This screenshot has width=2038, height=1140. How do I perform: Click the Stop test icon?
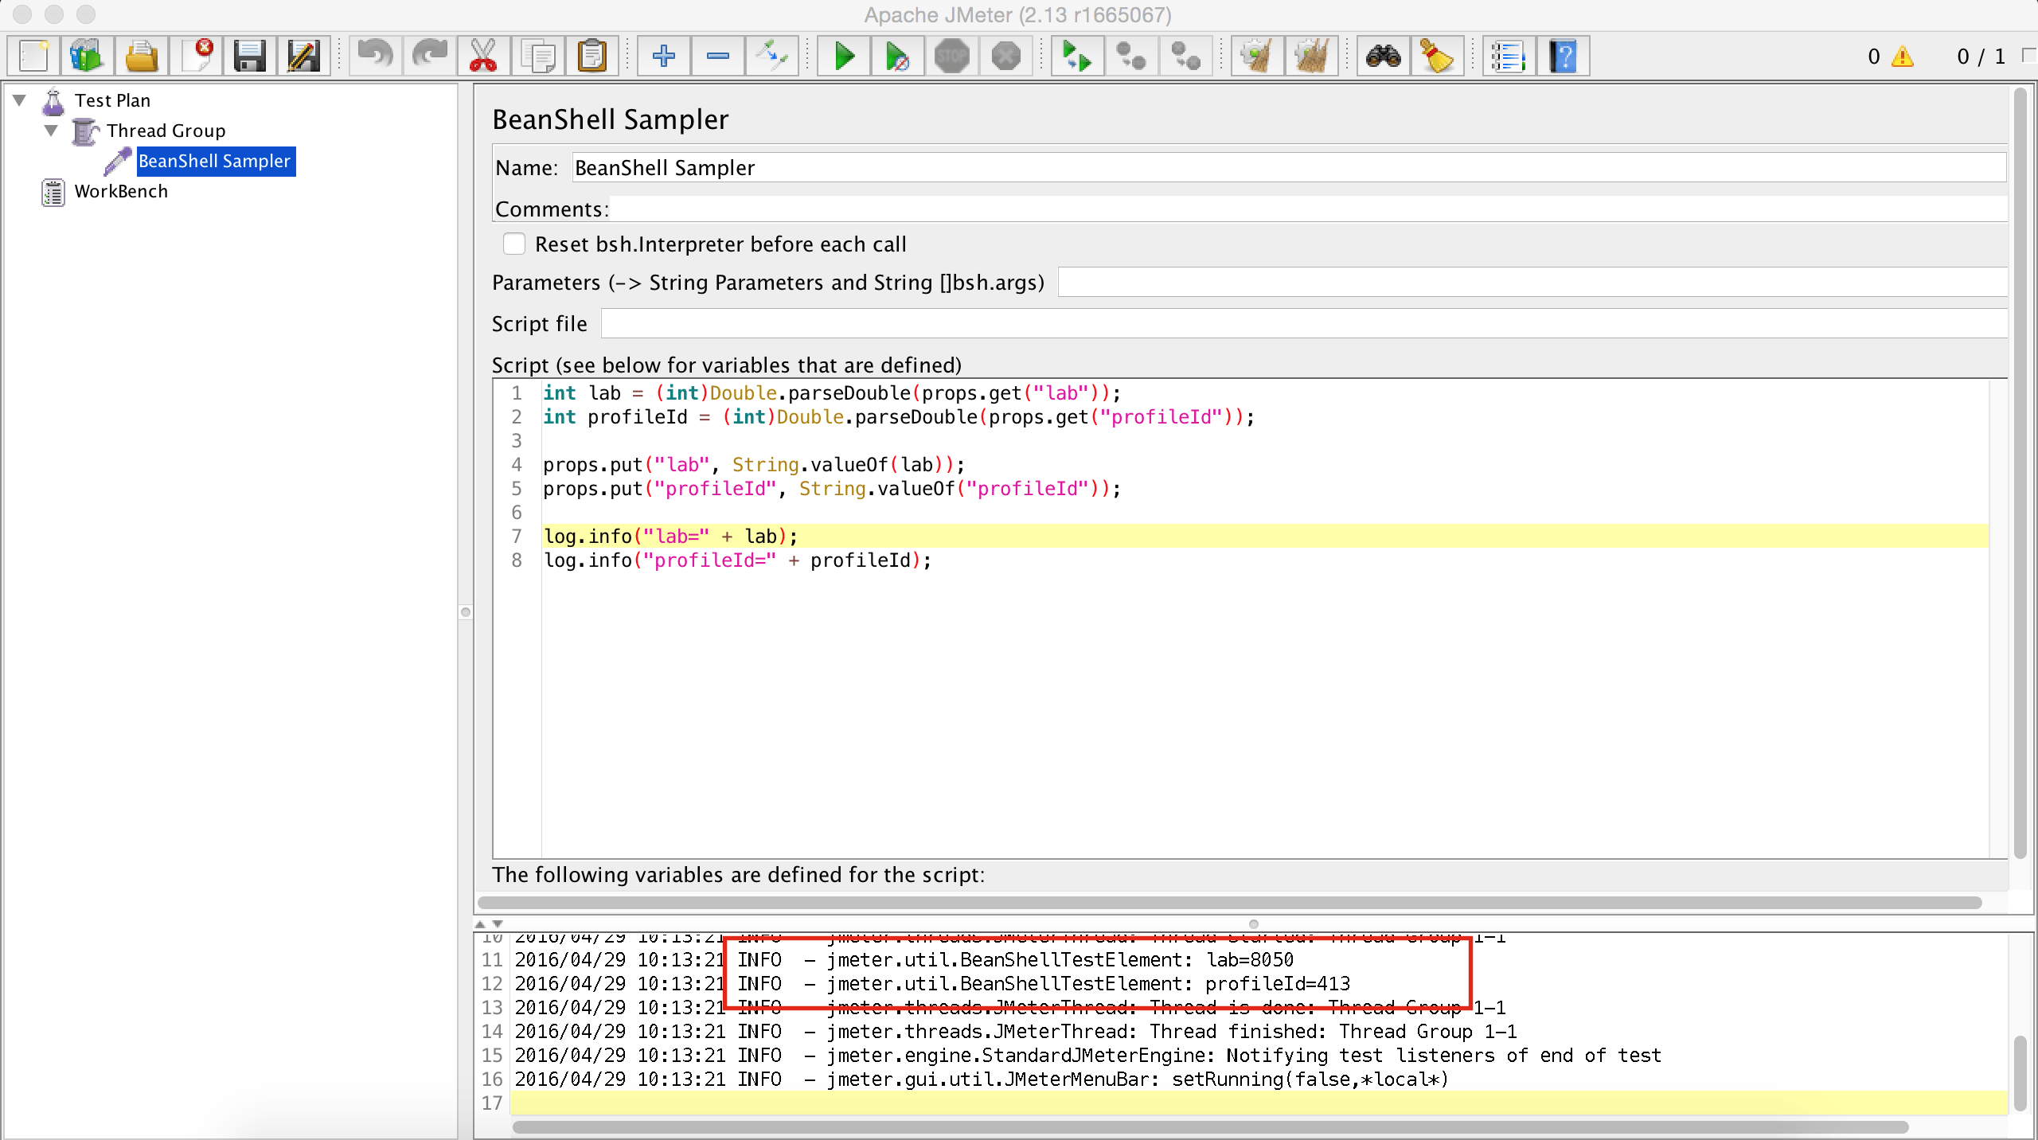point(951,57)
